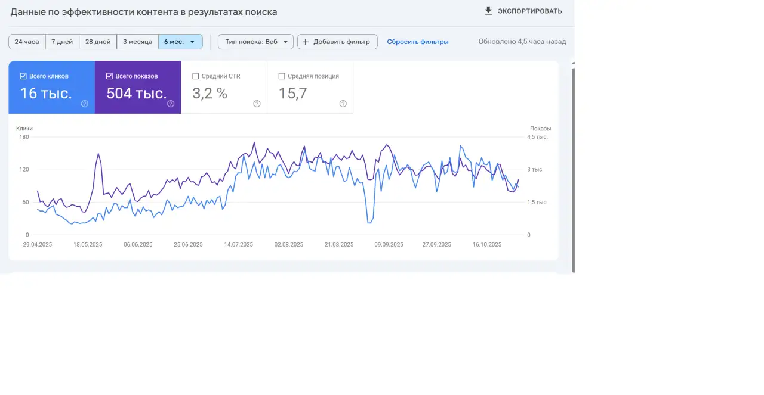Click the Добавить фильтр button
This screenshot has height=395, width=764.
(337, 42)
